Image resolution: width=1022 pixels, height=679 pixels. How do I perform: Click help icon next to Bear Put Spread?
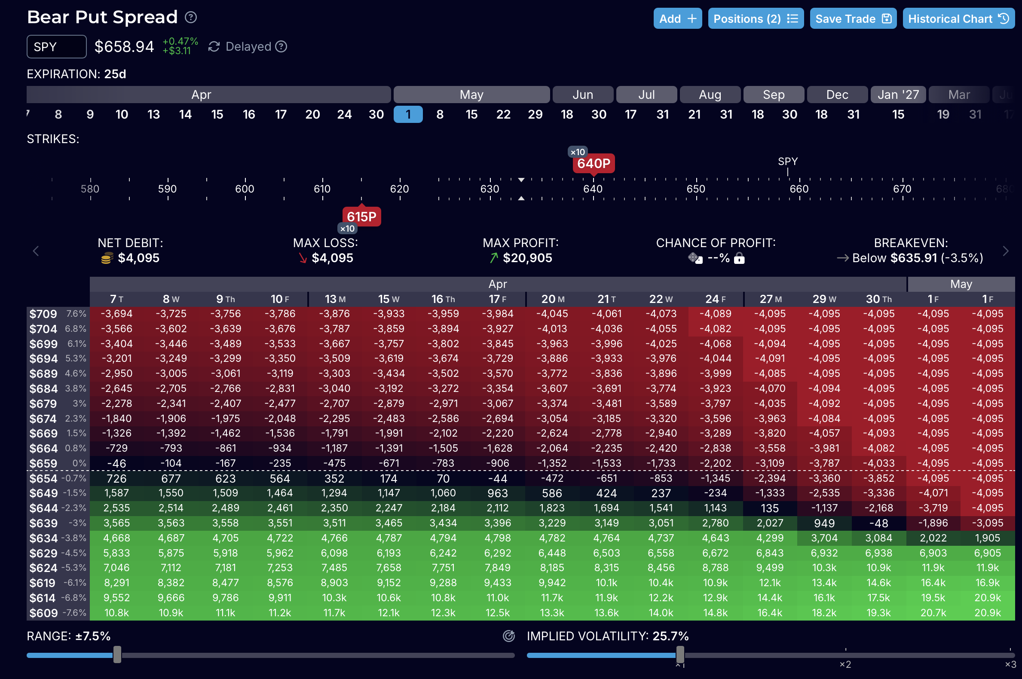click(190, 17)
